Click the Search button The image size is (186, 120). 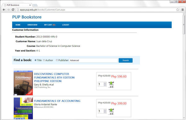point(126,60)
